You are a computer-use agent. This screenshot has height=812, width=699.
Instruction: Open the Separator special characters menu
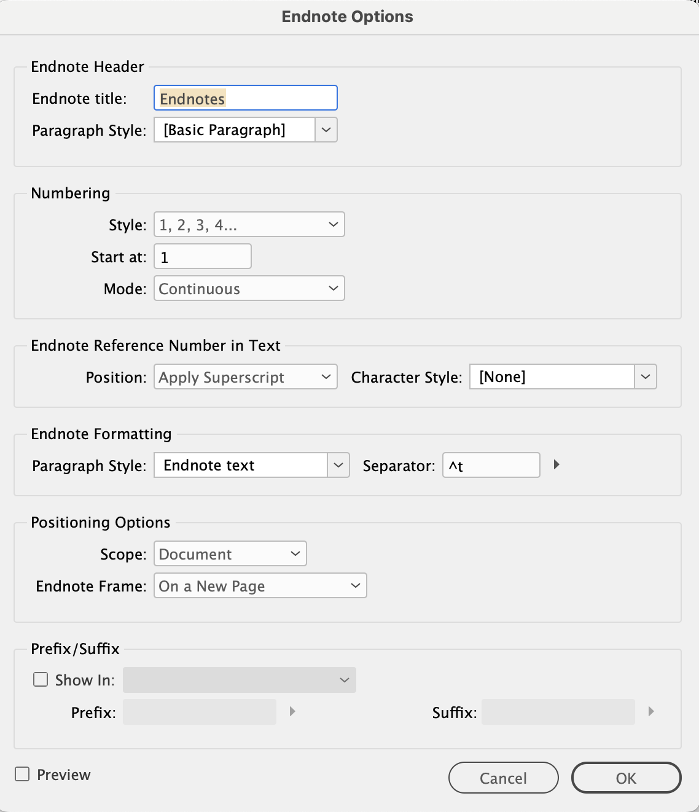(556, 465)
